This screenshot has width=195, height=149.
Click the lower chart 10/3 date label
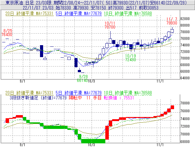(x=91, y=145)
